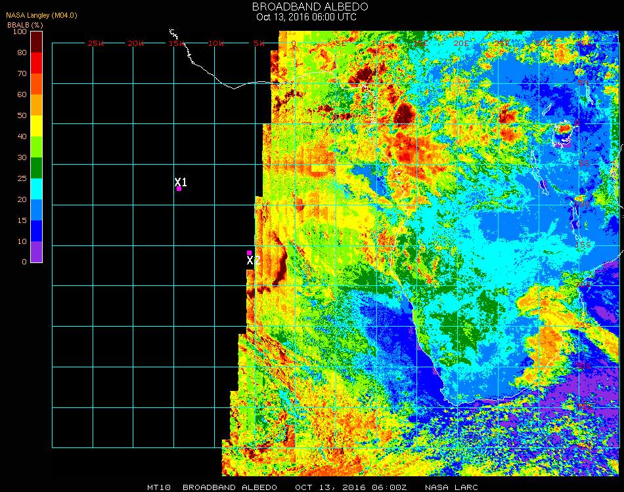Click the legend value 15

pos(22,220)
